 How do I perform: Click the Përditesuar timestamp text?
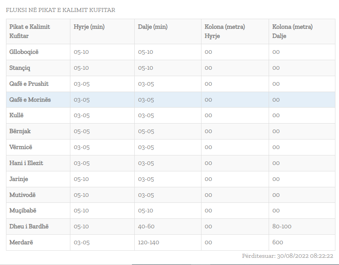click(287, 256)
